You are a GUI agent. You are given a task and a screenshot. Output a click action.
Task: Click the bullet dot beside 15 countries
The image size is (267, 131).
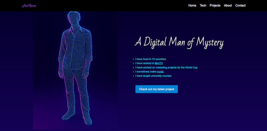coord(133,59)
